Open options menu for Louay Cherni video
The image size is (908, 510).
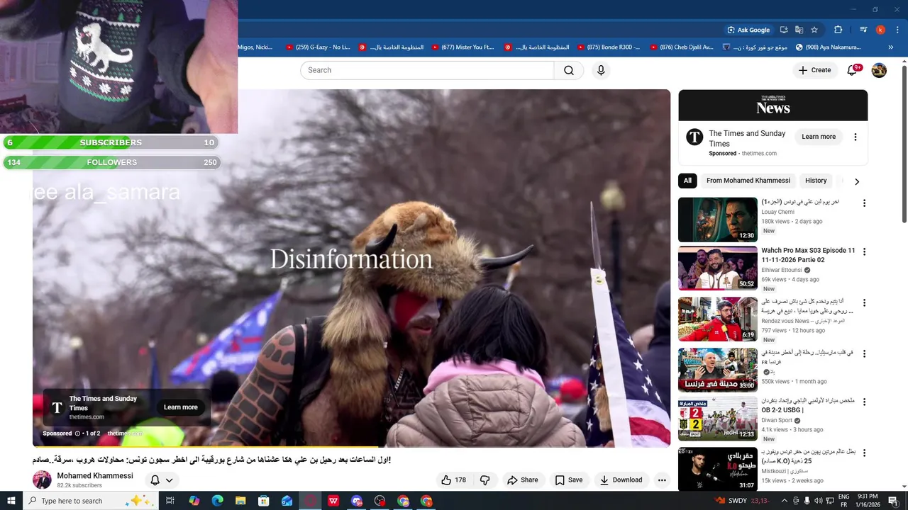point(864,203)
